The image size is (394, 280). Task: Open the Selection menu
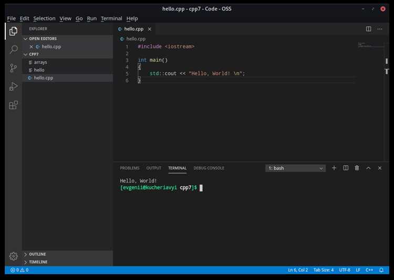44,18
